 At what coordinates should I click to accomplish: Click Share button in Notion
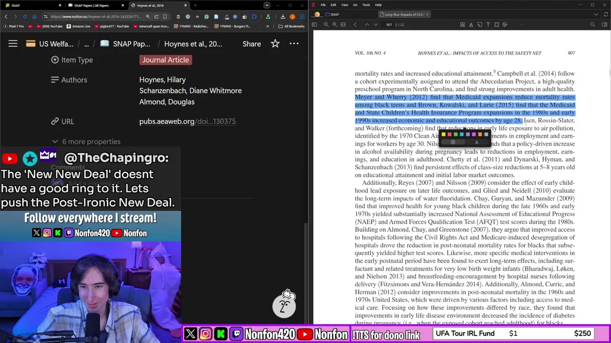pos(252,44)
